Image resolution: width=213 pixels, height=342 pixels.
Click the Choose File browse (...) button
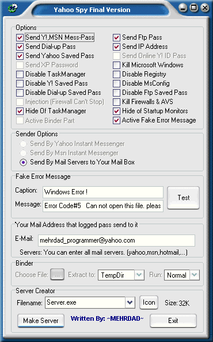click(x=57, y=274)
